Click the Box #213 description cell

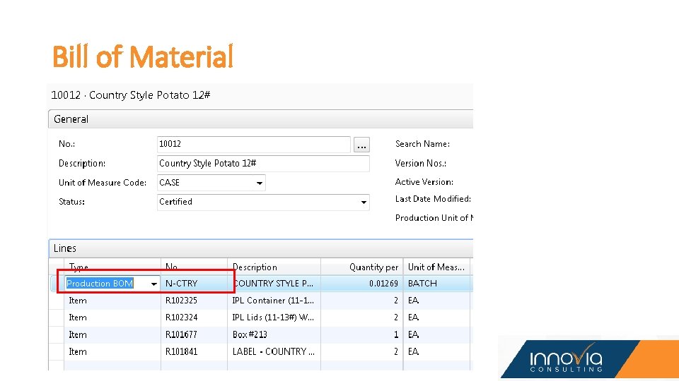point(274,334)
